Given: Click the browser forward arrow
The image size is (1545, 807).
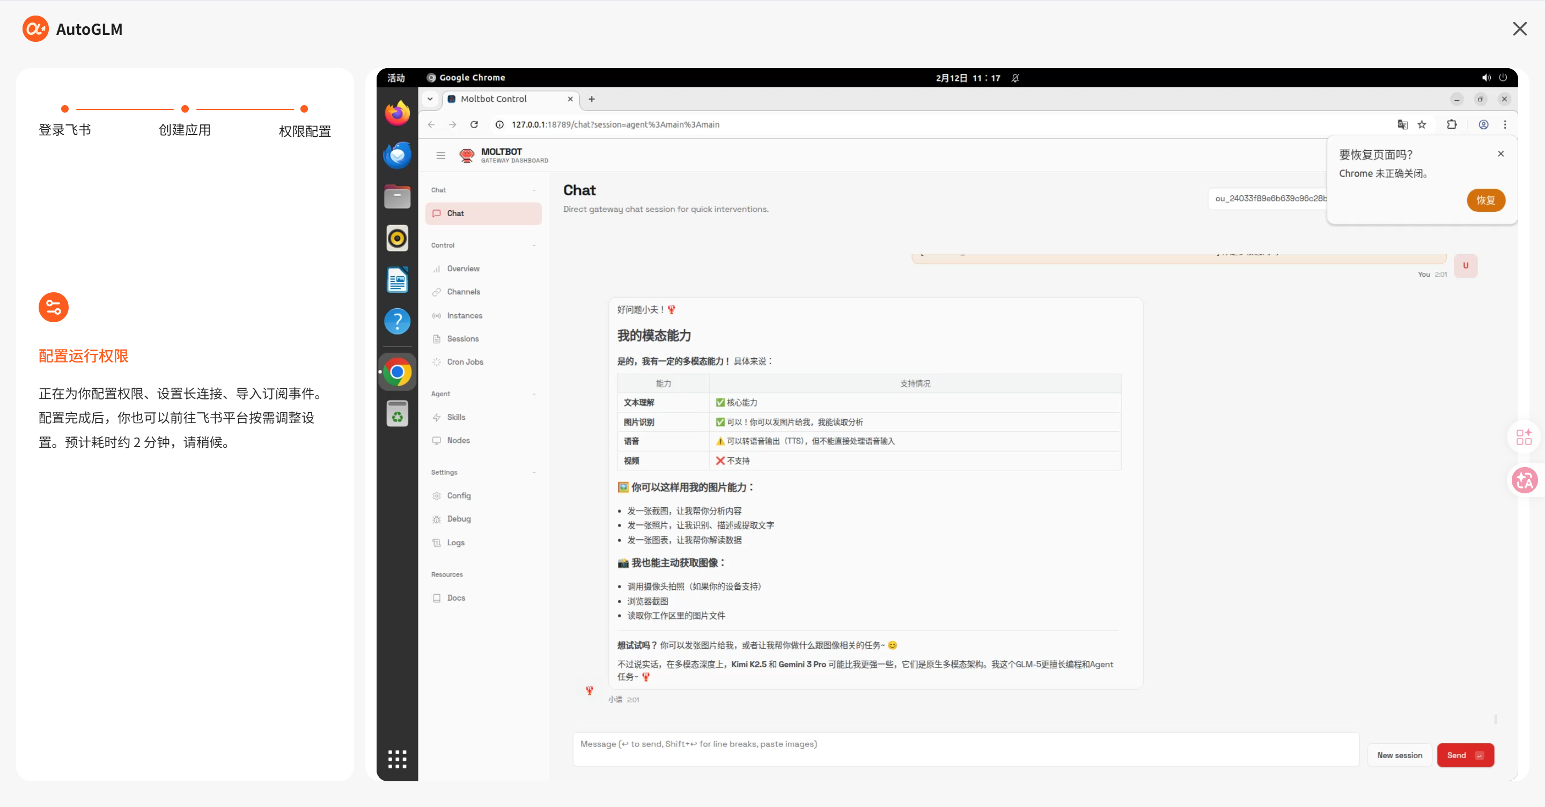Looking at the screenshot, I should [453, 125].
